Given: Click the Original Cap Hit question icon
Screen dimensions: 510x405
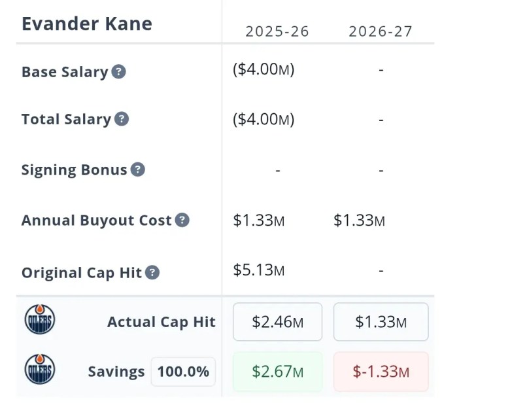Looking at the screenshot, I should click(x=152, y=272).
